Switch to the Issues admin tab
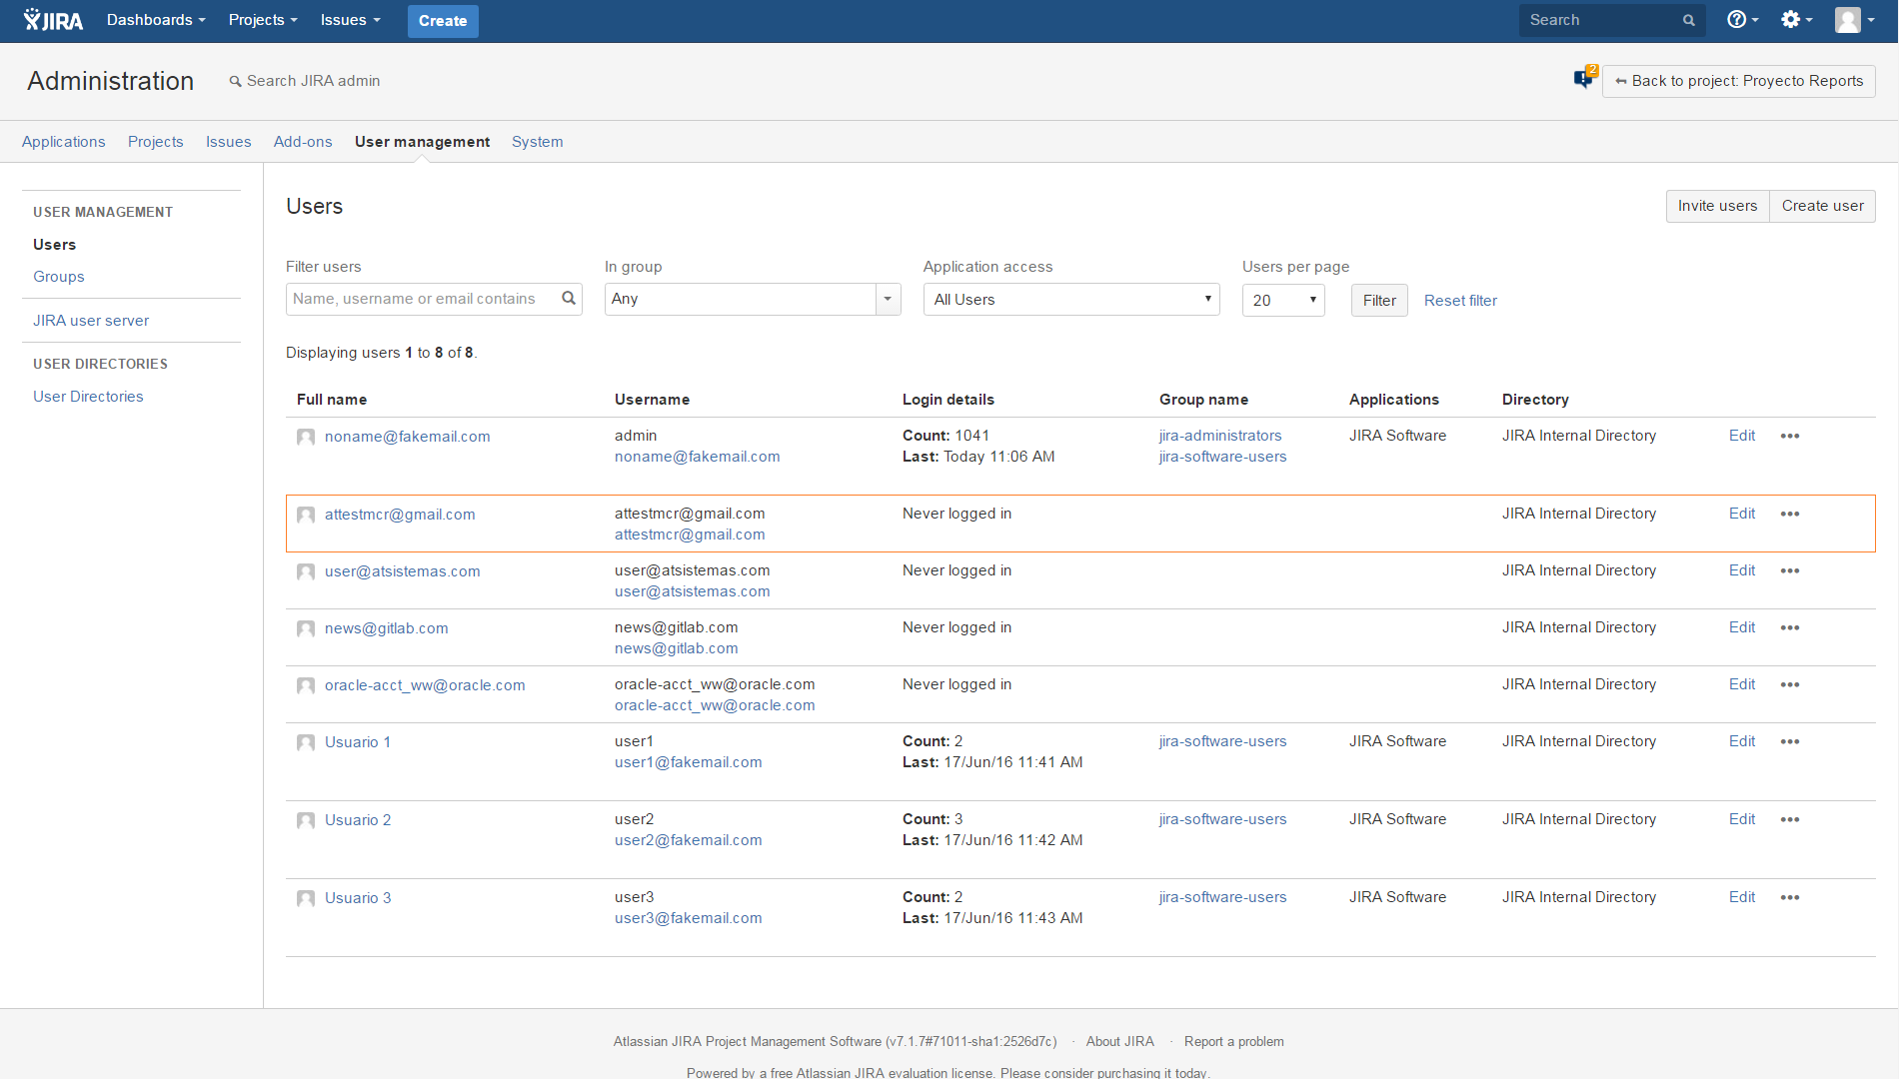The height and width of the screenshot is (1079, 1899). [x=228, y=142]
